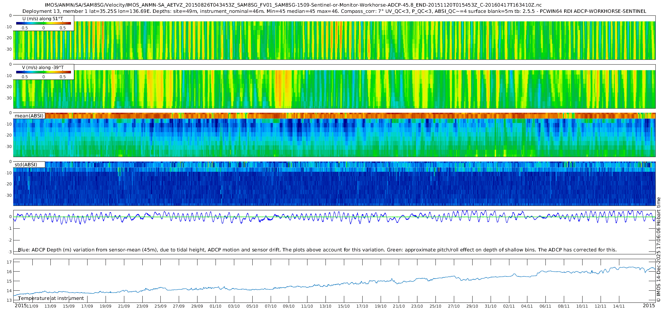662x312 pixels.
Task: Click the 14/11 date tick label
Action: 619,306
